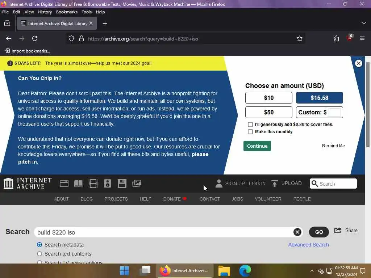
Task: Open the Video film icon
Action: point(93,184)
